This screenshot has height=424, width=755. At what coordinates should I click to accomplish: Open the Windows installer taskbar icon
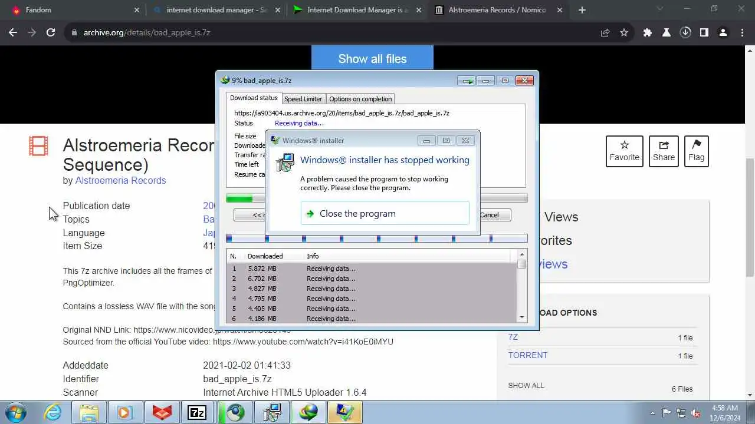pos(271,412)
